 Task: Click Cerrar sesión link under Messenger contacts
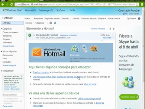point(8,106)
